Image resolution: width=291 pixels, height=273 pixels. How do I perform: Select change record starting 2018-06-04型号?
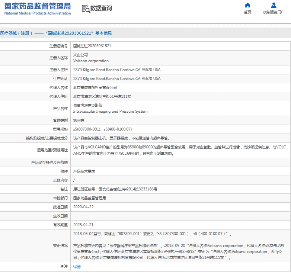tap(152, 234)
